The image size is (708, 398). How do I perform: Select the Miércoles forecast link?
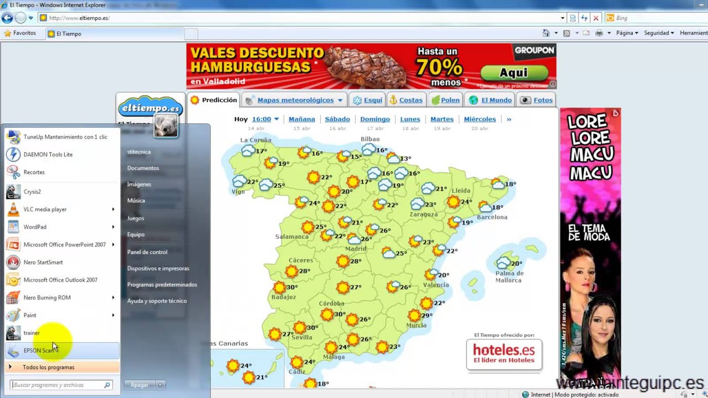[480, 119]
